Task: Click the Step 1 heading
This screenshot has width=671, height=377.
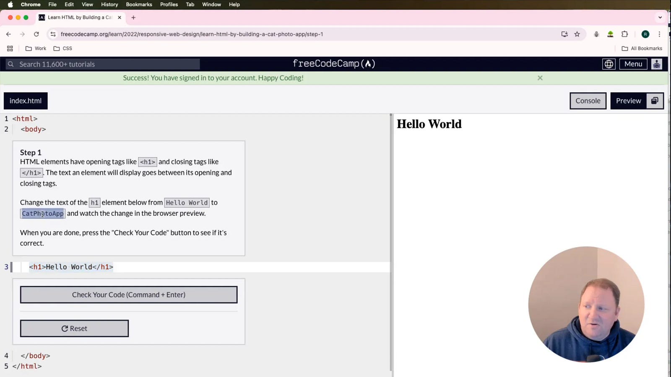Action: 31,152
